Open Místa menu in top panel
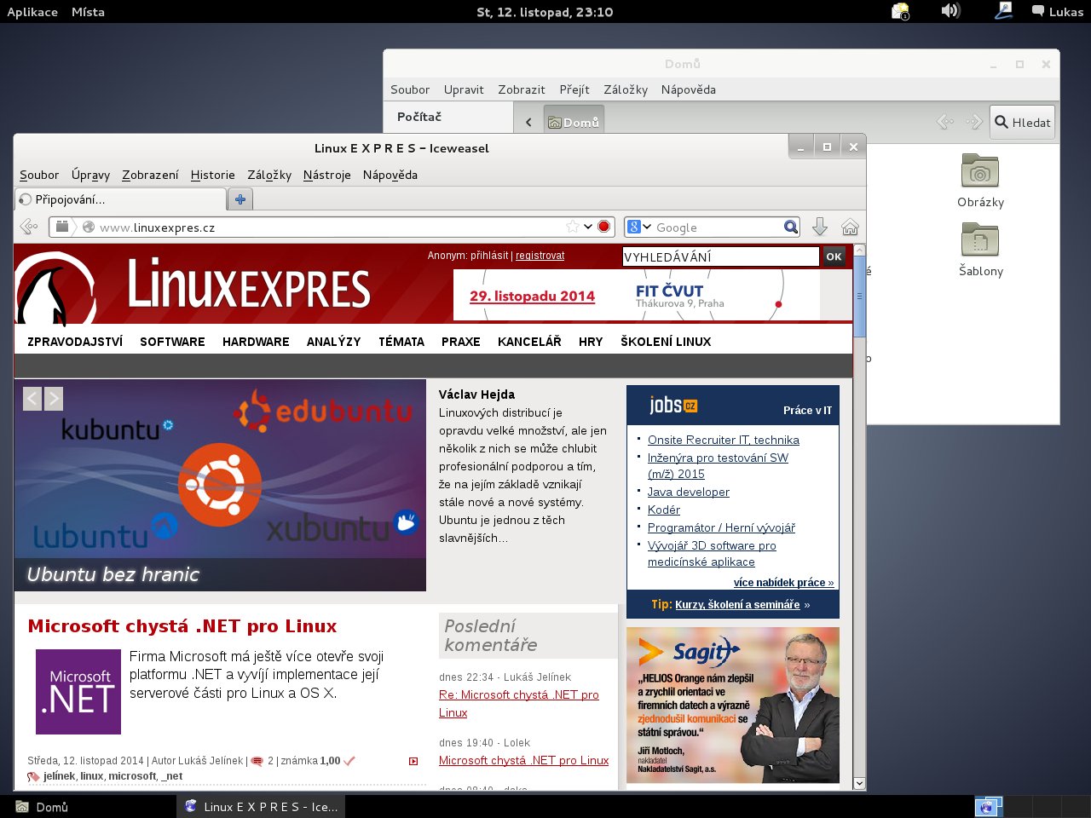This screenshot has height=818, width=1091. pos(88,12)
